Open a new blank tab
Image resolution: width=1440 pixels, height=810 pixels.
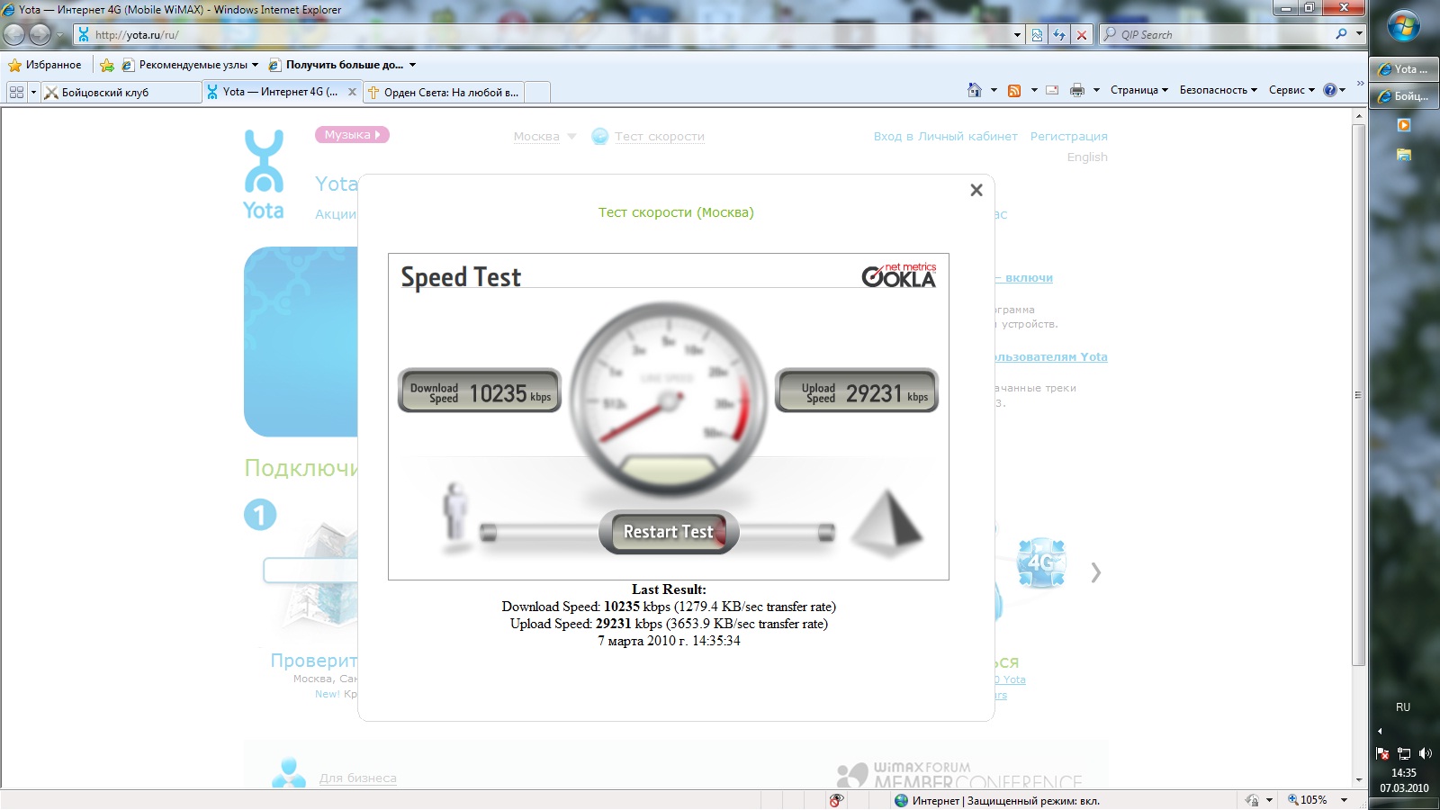pyautogui.click(x=536, y=92)
